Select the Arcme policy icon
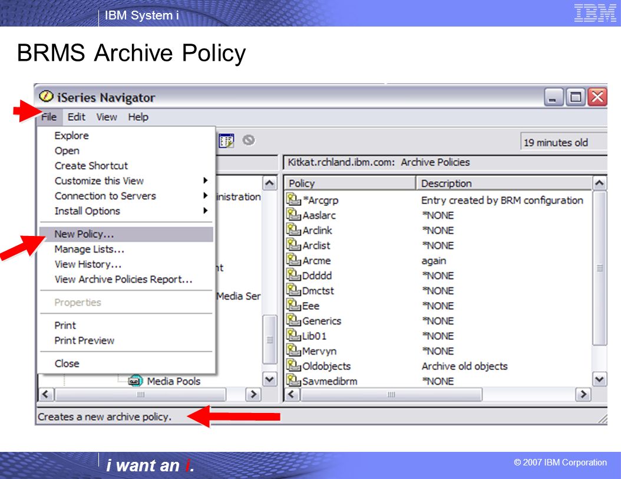This screenshot has width=621, height=479. [293, 260]
